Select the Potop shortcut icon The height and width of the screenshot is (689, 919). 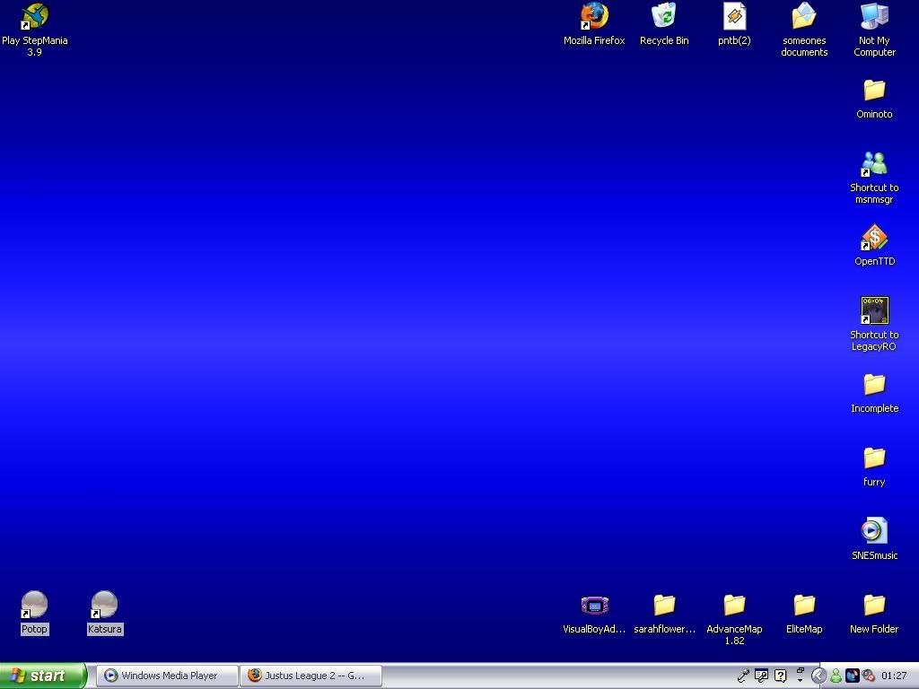pyautogui.click(x=34, y=606)
